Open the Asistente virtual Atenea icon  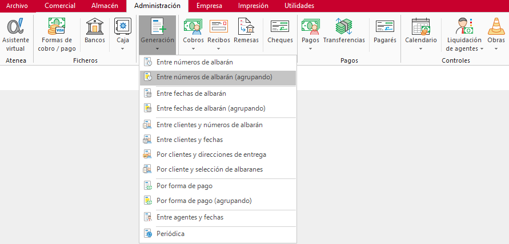[15, 27]
